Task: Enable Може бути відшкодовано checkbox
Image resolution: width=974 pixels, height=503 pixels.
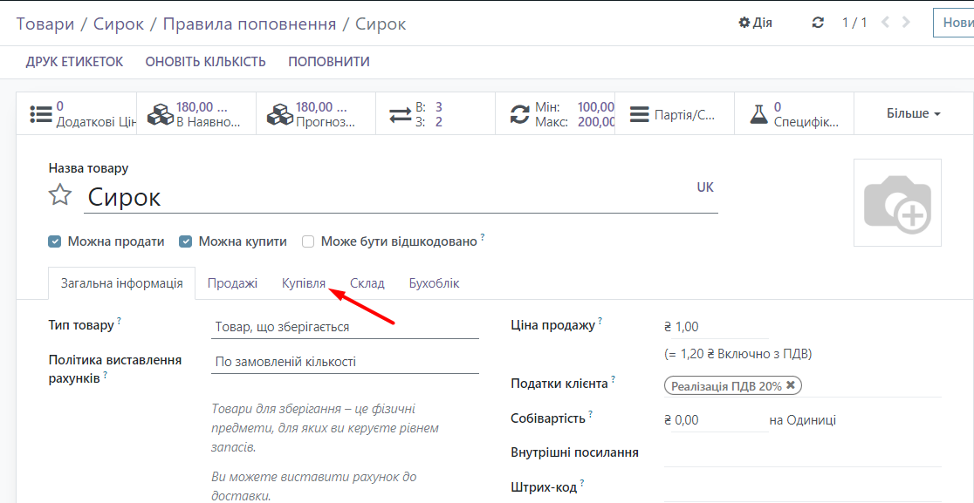Action: (x=308, y=241)
